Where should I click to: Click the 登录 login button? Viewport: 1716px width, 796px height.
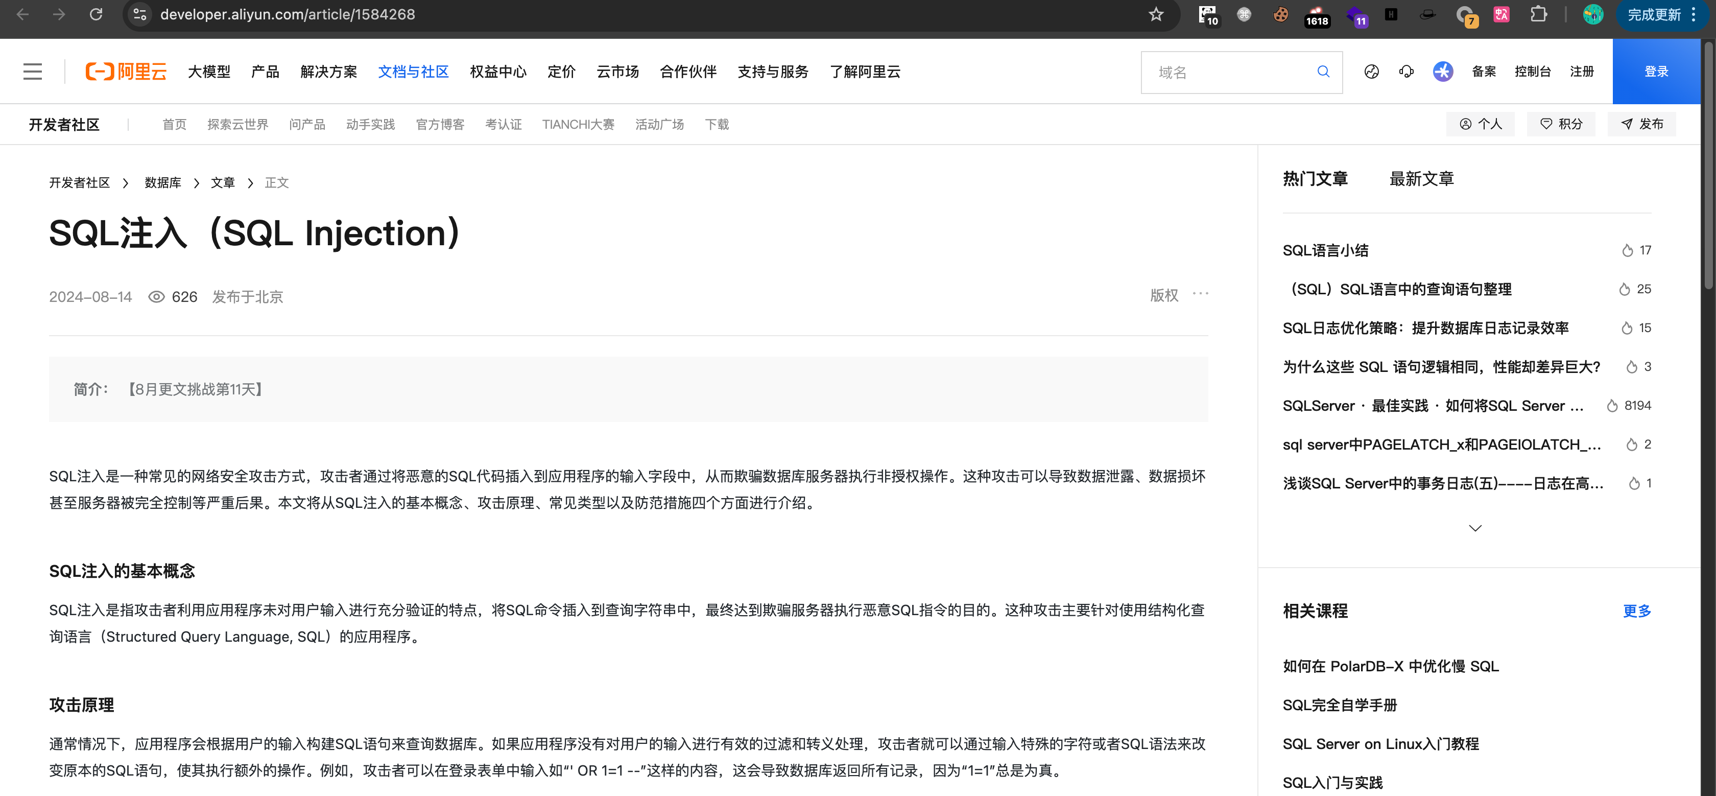[x=1656, y=72]
